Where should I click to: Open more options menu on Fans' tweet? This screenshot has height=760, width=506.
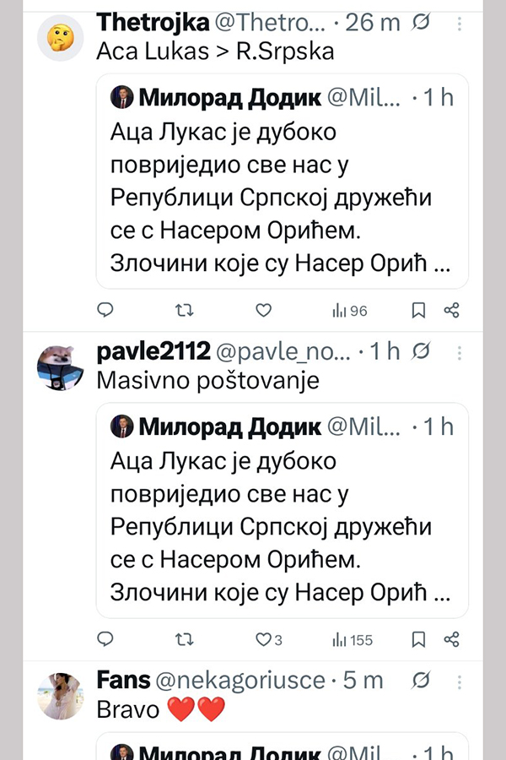458,680
